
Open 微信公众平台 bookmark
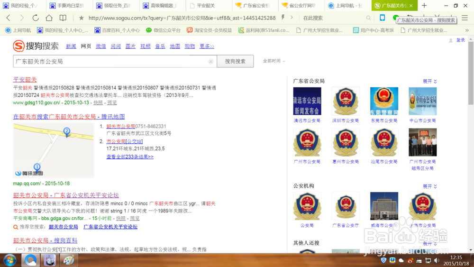(163, 30)
